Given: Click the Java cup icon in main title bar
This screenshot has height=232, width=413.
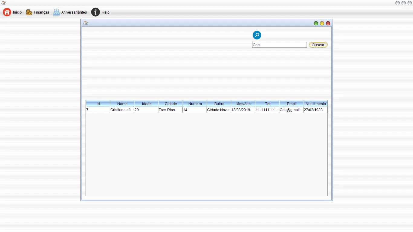Looking at the screenshot, I should [4, 3].
